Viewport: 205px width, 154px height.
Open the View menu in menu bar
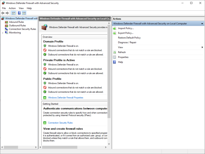(x=21, y=8)
